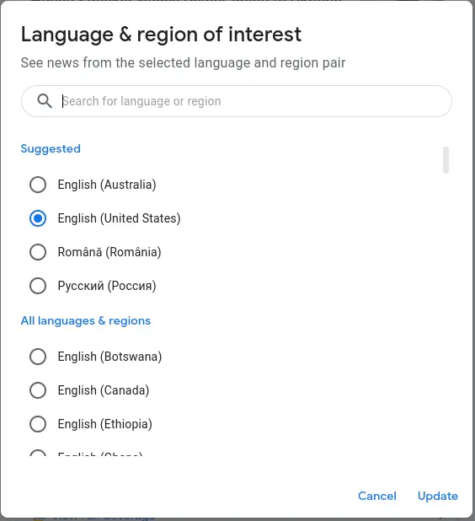This screenshot has height=521, width=475.
Task: Choose the selected English (United States) radio
Action: 38,218
